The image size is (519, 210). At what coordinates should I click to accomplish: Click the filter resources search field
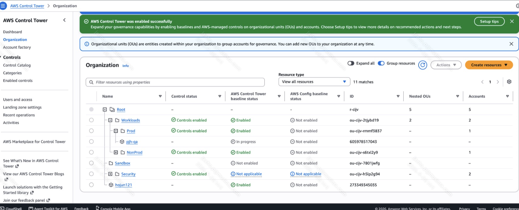[175, 82]
